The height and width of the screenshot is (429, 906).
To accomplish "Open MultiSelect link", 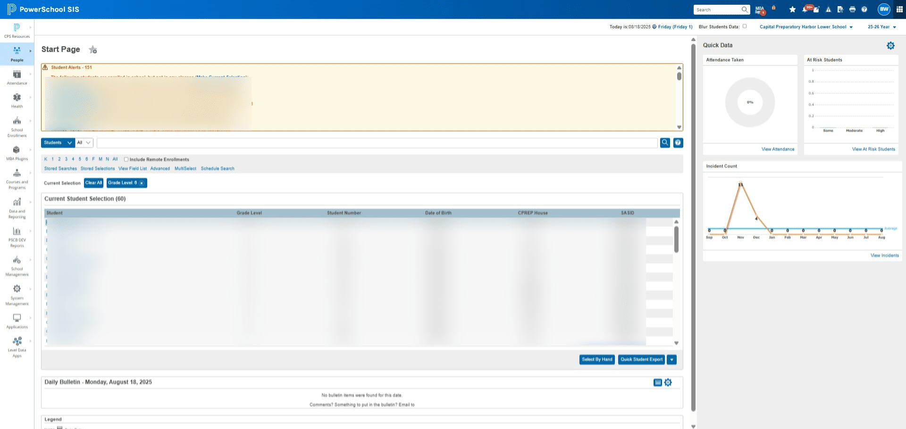I will (x=185, y=169).
